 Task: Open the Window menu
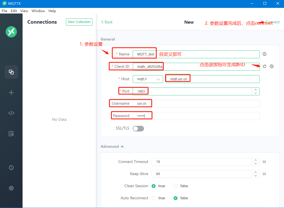point(38,11)
